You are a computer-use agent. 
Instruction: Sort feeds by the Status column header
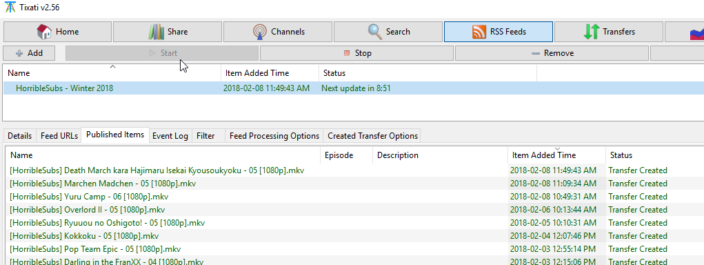point(428,72)
